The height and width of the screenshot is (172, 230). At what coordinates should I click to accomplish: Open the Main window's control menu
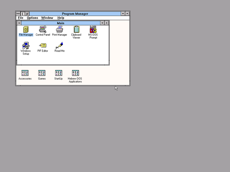click(19, 23)
